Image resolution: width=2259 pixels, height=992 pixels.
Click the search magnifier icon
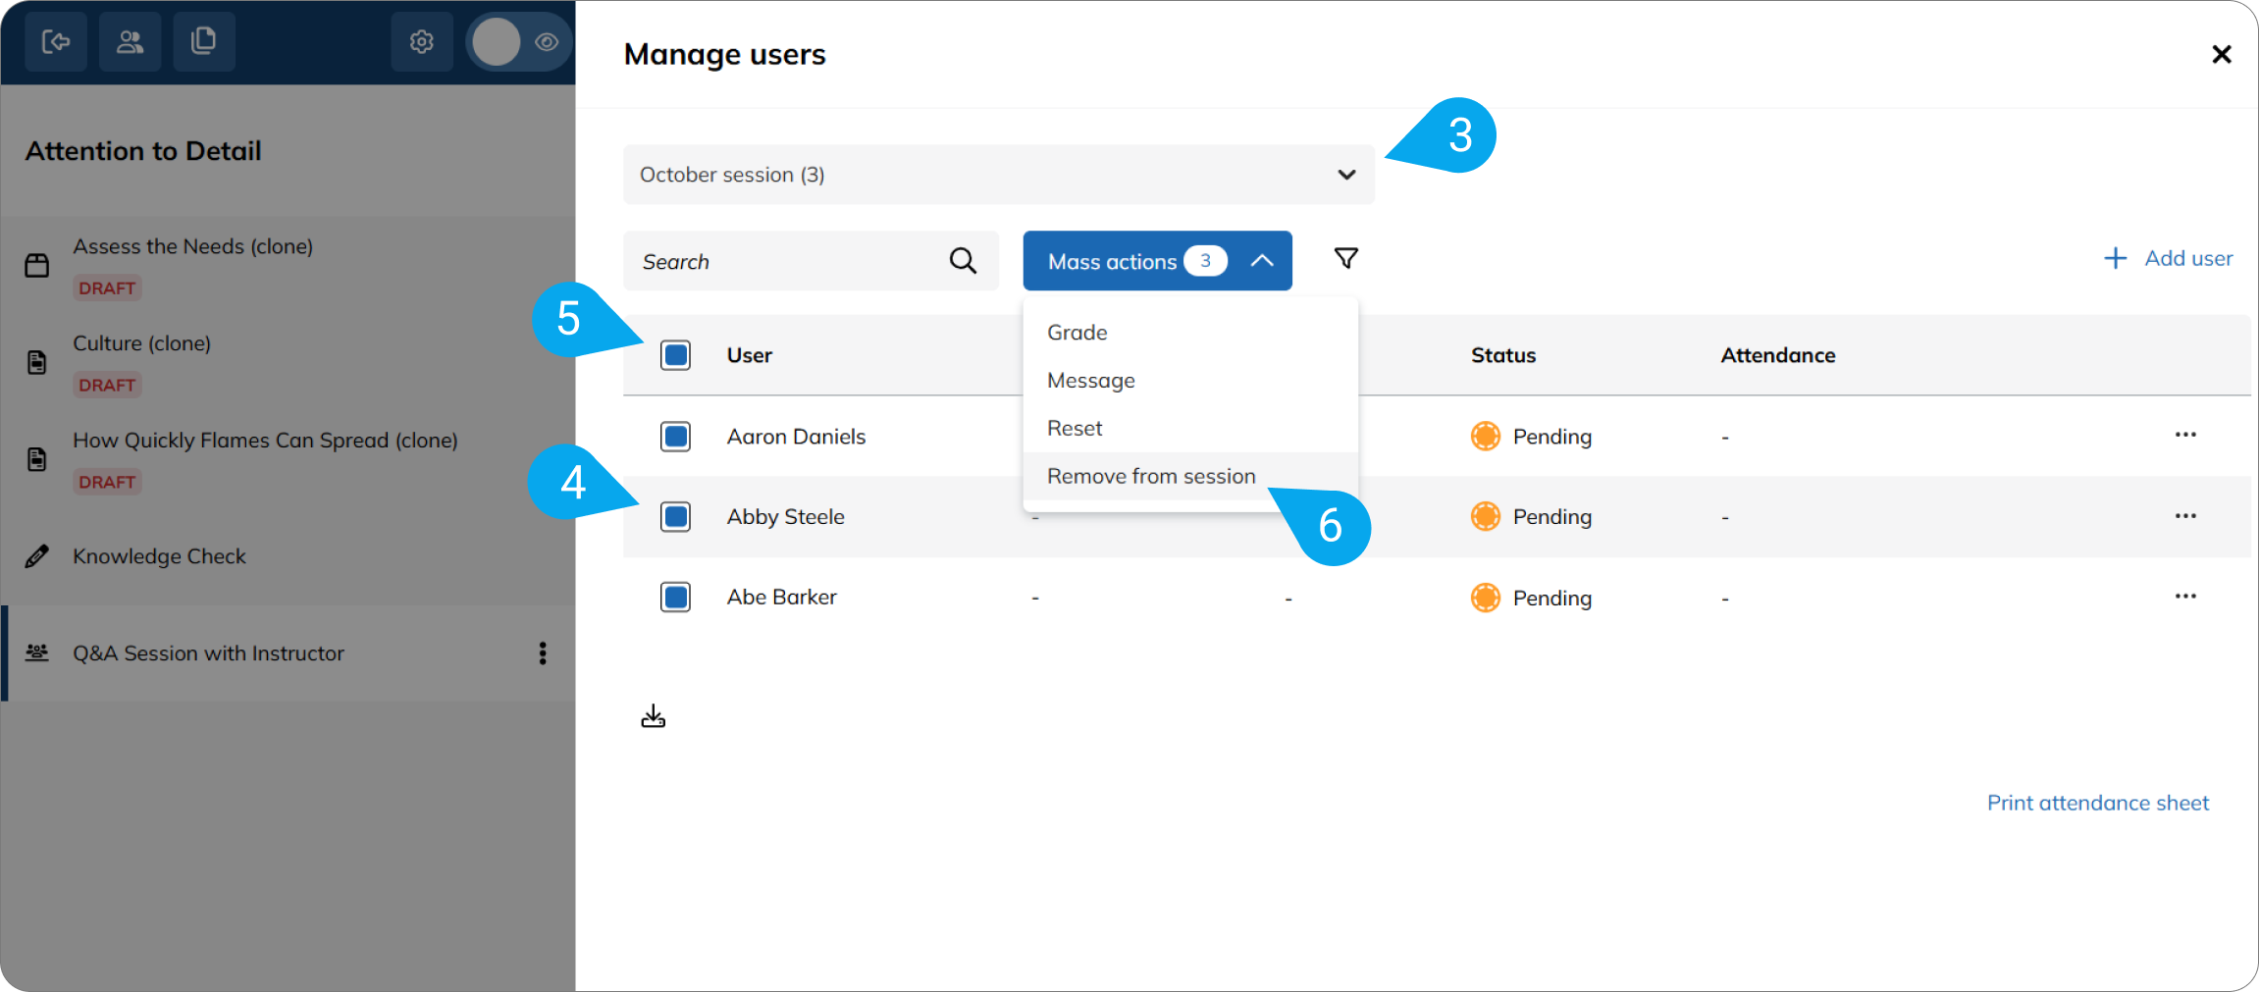(963, 261)
